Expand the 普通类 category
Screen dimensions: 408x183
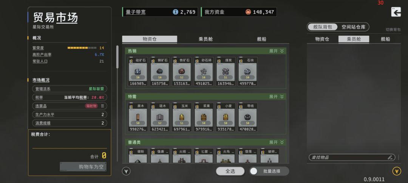point(277,142)
